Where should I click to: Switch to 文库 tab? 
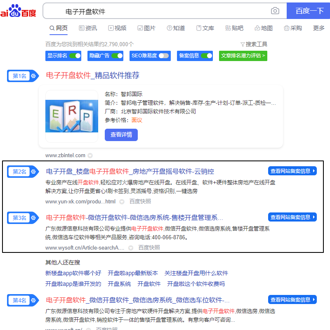205,28
